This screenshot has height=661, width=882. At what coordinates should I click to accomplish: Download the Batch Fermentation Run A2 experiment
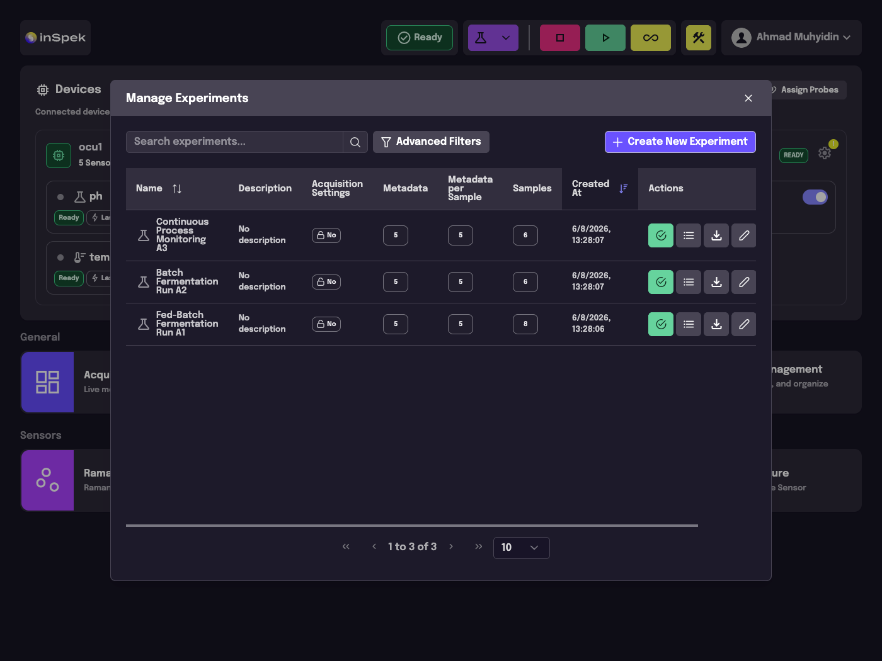pyautogui.click(x=716, y=282)
